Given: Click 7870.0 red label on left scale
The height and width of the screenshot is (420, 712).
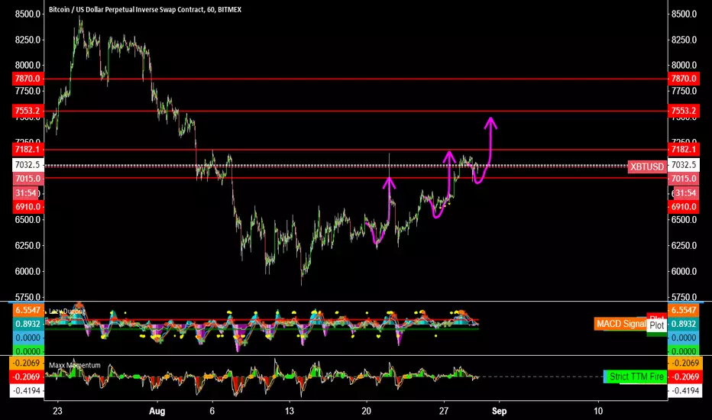Looking at the screenshot, I should 28,79.
